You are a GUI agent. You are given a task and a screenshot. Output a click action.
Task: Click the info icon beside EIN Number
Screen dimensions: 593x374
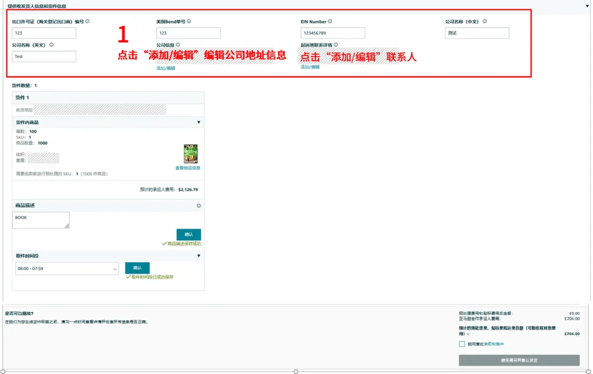pos(330,21)
